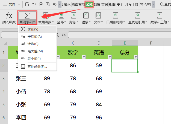171x124 pixels.
Task: Select column E header
Action: (x=125, y=43)
